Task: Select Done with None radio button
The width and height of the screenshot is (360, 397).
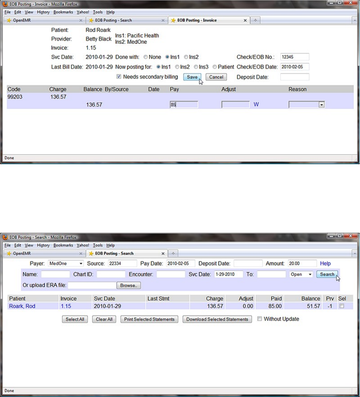Action: 146,57
